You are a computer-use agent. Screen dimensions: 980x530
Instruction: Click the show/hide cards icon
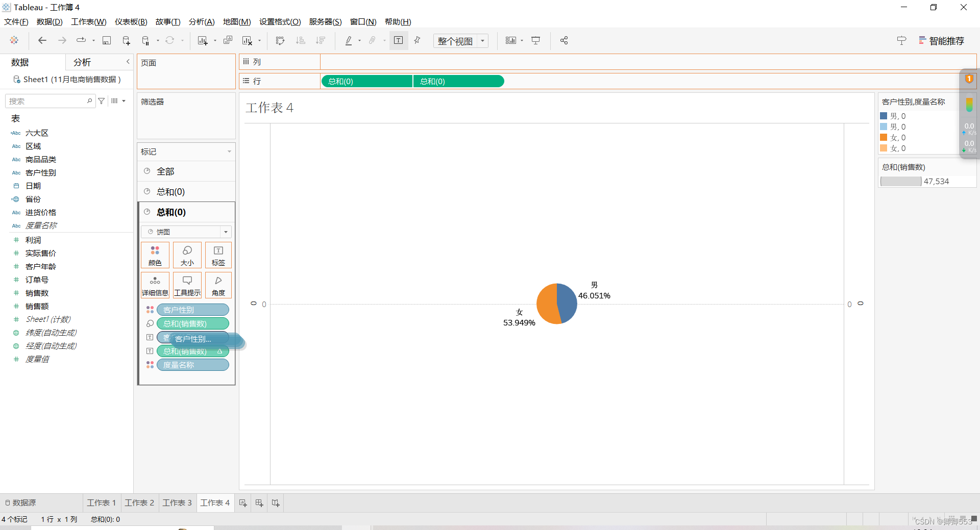(511, 40)
